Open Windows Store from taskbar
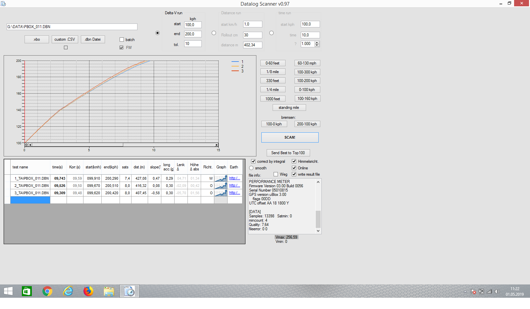The image size is (530, 309). (x=26, y=291)
